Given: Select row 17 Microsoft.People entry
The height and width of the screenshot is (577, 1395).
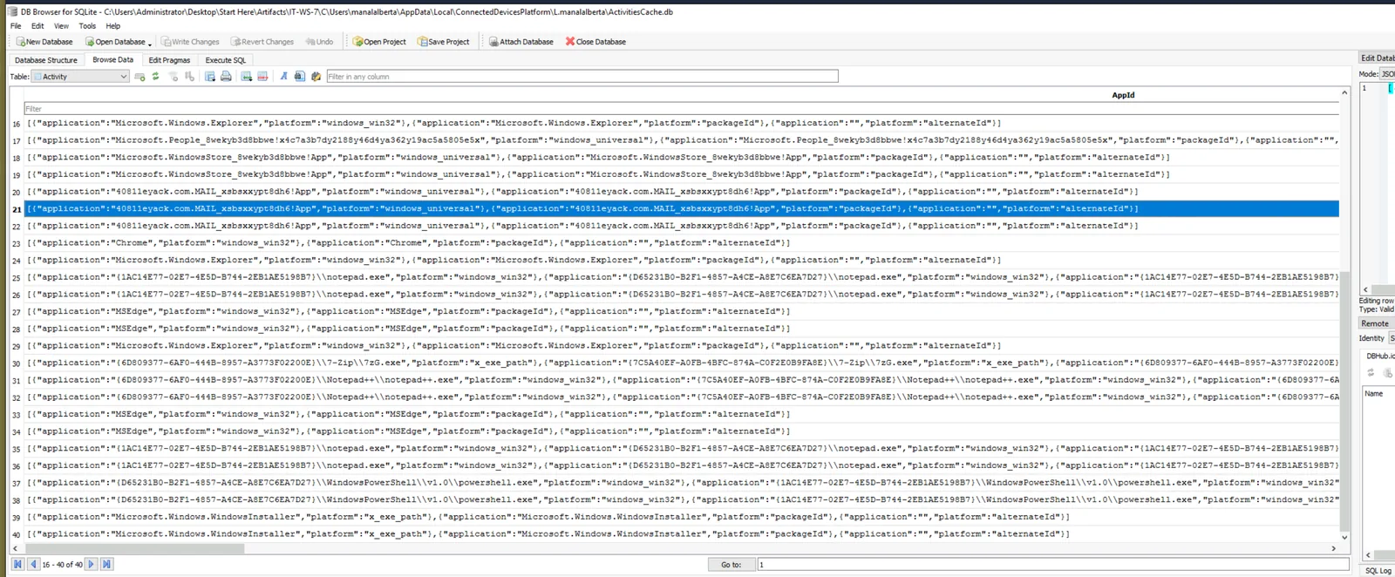Looking at the screenshot, I should tap(682, 140).
